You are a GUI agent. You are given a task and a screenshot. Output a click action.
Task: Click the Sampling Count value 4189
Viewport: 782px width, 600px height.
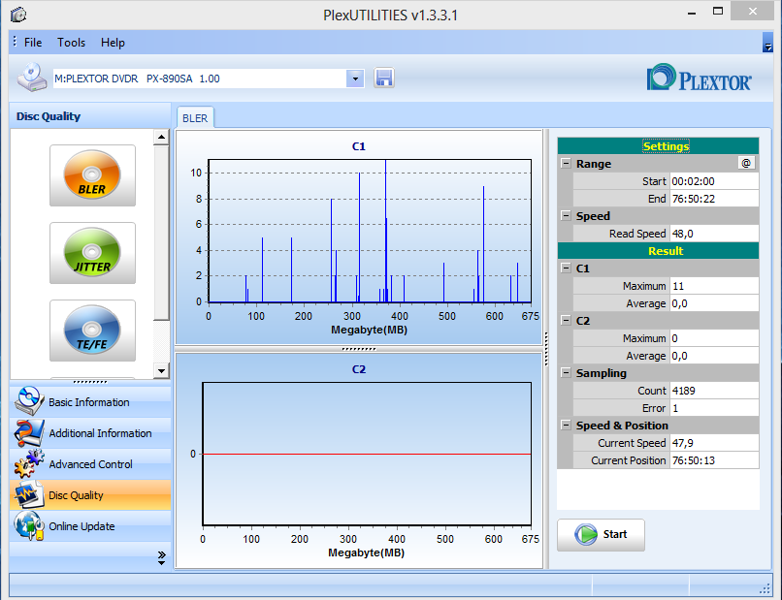tap(714, 391)
